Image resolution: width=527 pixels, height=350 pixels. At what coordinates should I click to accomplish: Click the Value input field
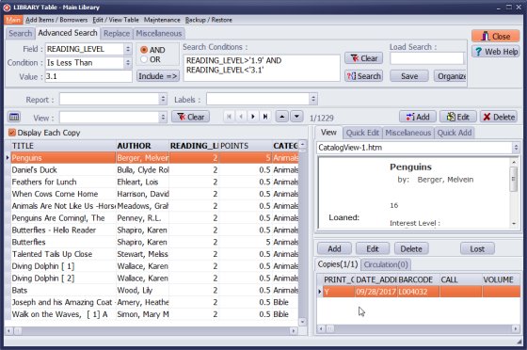[88, 76]
